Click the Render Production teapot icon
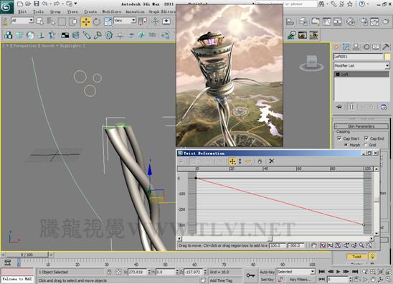The image size is (393, 284). click(x=386, y=22)
